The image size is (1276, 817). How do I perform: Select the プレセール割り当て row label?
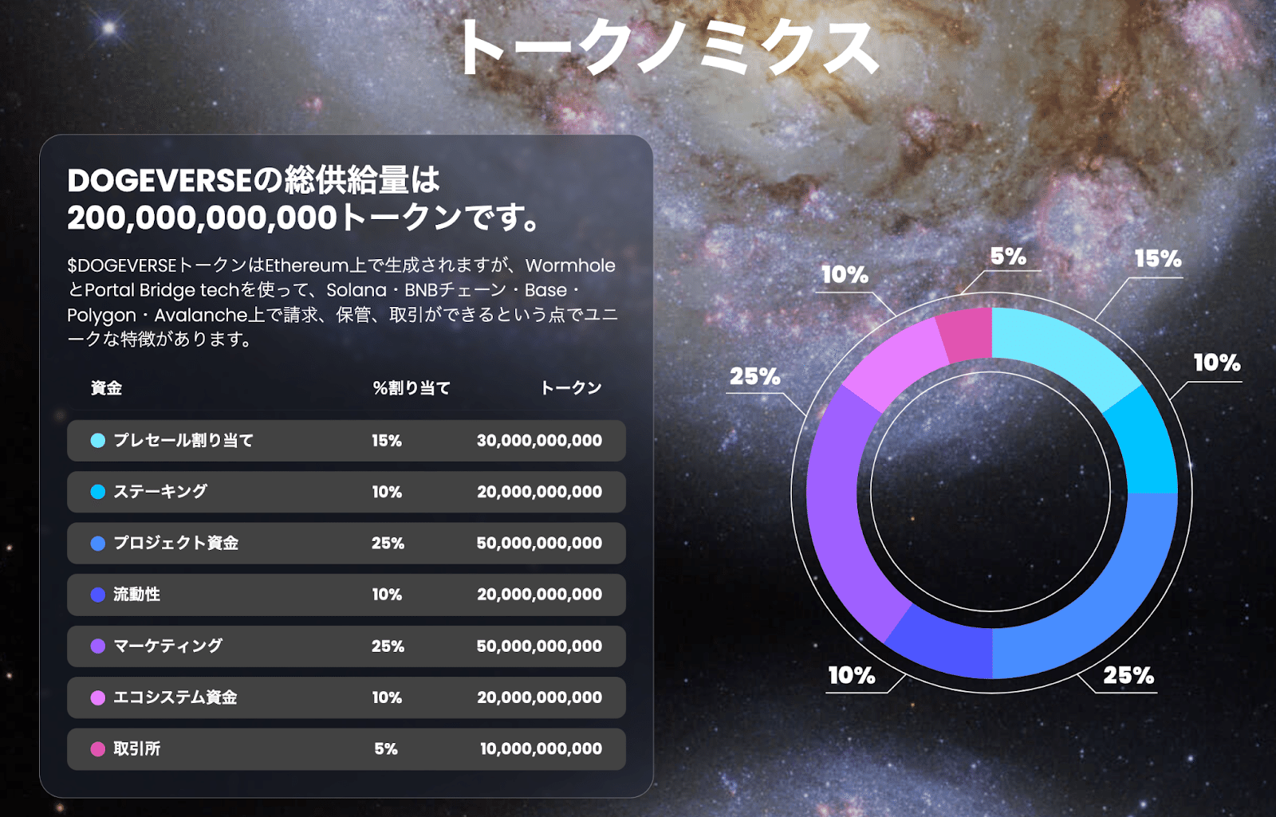pyautogui.click(x=183, y=441)
